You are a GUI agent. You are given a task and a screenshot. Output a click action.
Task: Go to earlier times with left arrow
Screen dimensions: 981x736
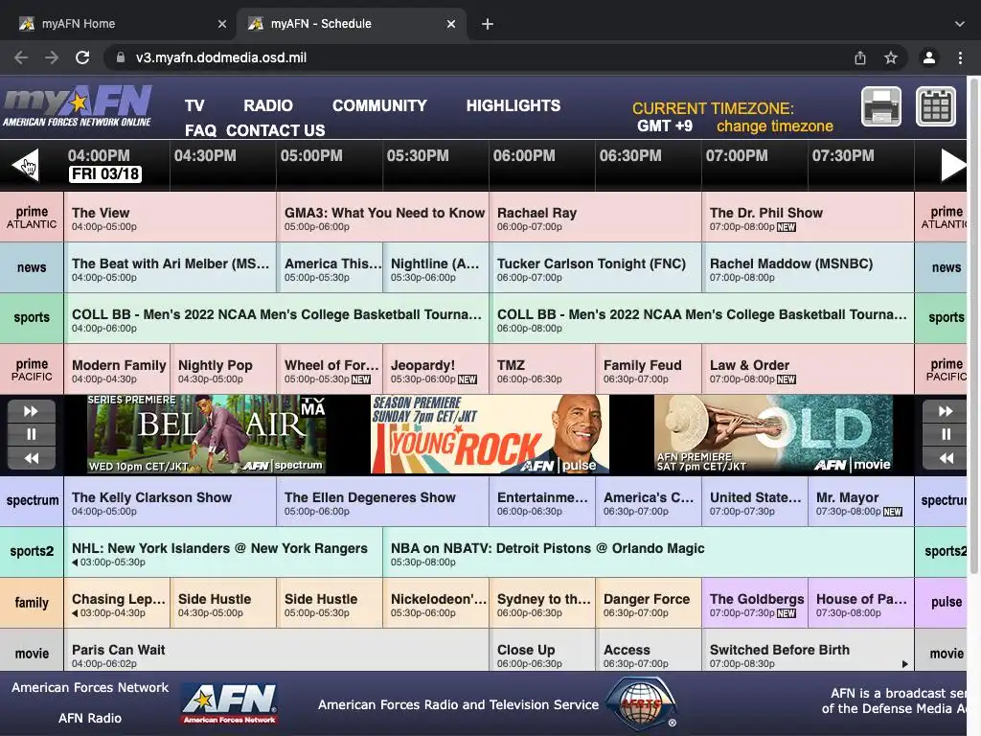tap(25, 165)
